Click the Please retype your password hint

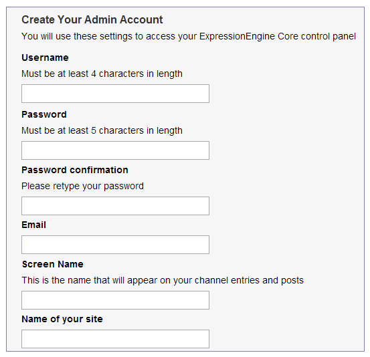[x=82, y=186]
